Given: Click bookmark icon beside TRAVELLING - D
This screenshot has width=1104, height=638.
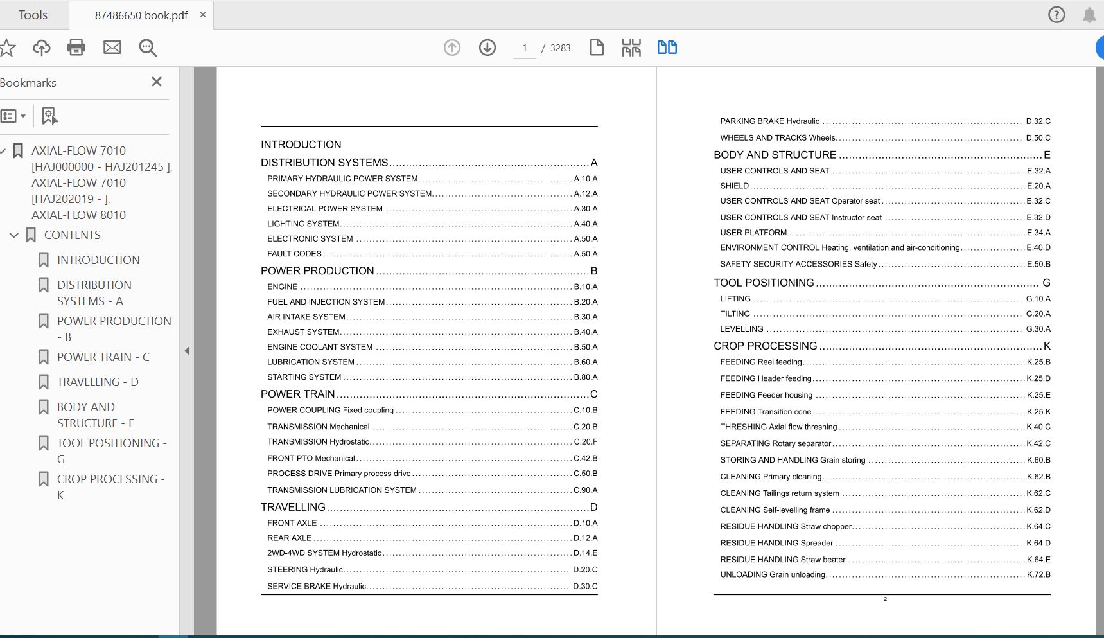Looking at the screenshot, I should 44,382.
